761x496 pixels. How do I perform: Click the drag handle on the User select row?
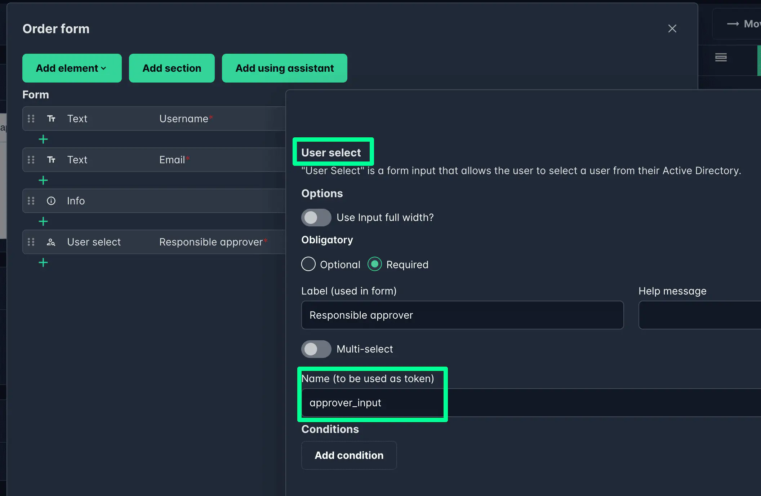click(x=31, y=242)
